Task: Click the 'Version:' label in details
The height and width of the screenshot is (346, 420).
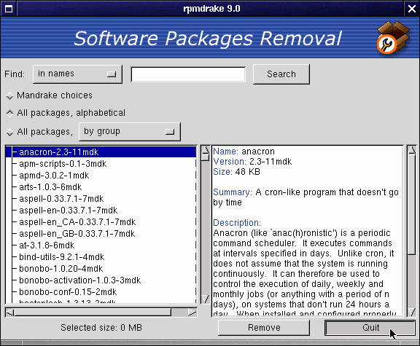Action: pos(230,162)
